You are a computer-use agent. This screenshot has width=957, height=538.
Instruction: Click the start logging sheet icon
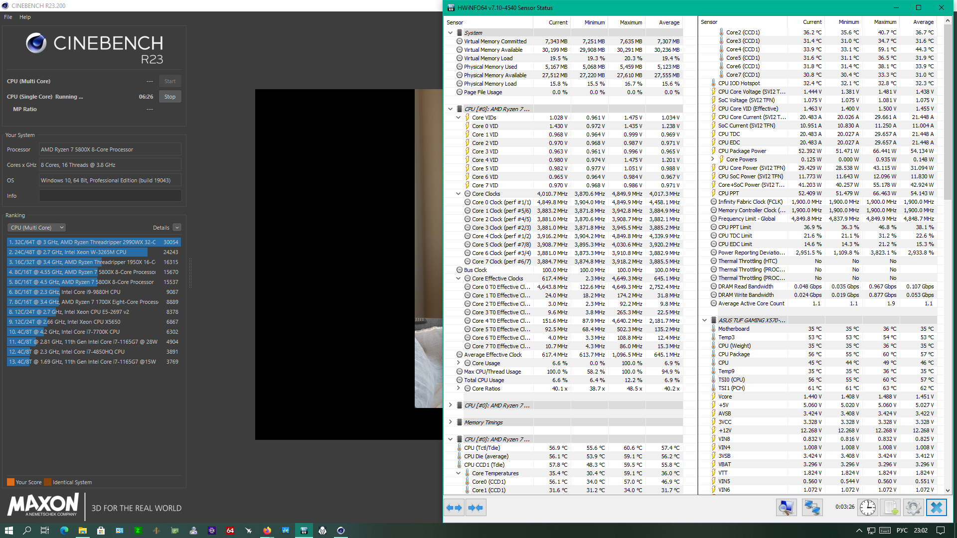click(891, 508)
